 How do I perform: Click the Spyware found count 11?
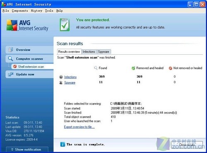(x=101, y=82)
